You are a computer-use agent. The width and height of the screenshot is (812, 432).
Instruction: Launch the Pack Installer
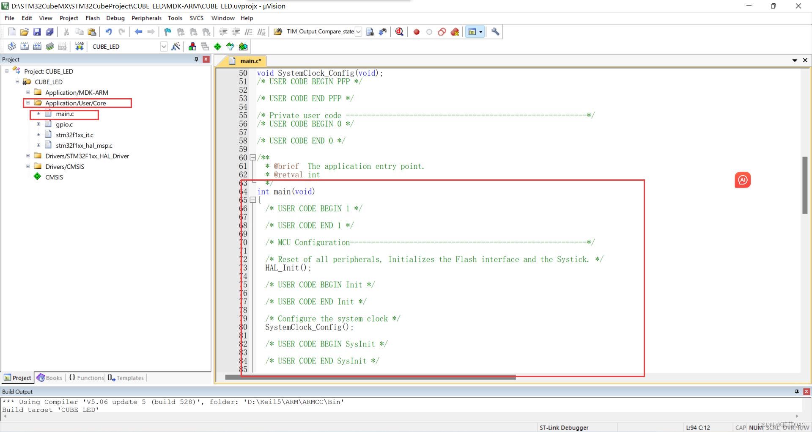(243, 47)
